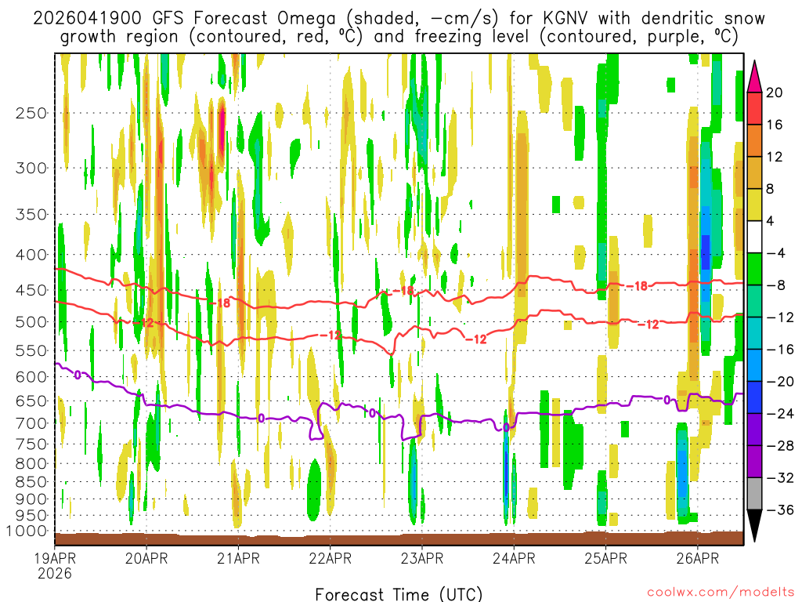Click the -18 contour label near 23APR
802x602 pixels.
pos(403,291)
